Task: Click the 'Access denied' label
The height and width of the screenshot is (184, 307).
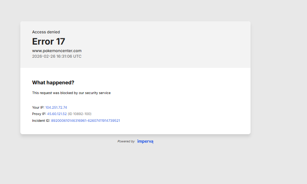Action: tap(46, 32)
